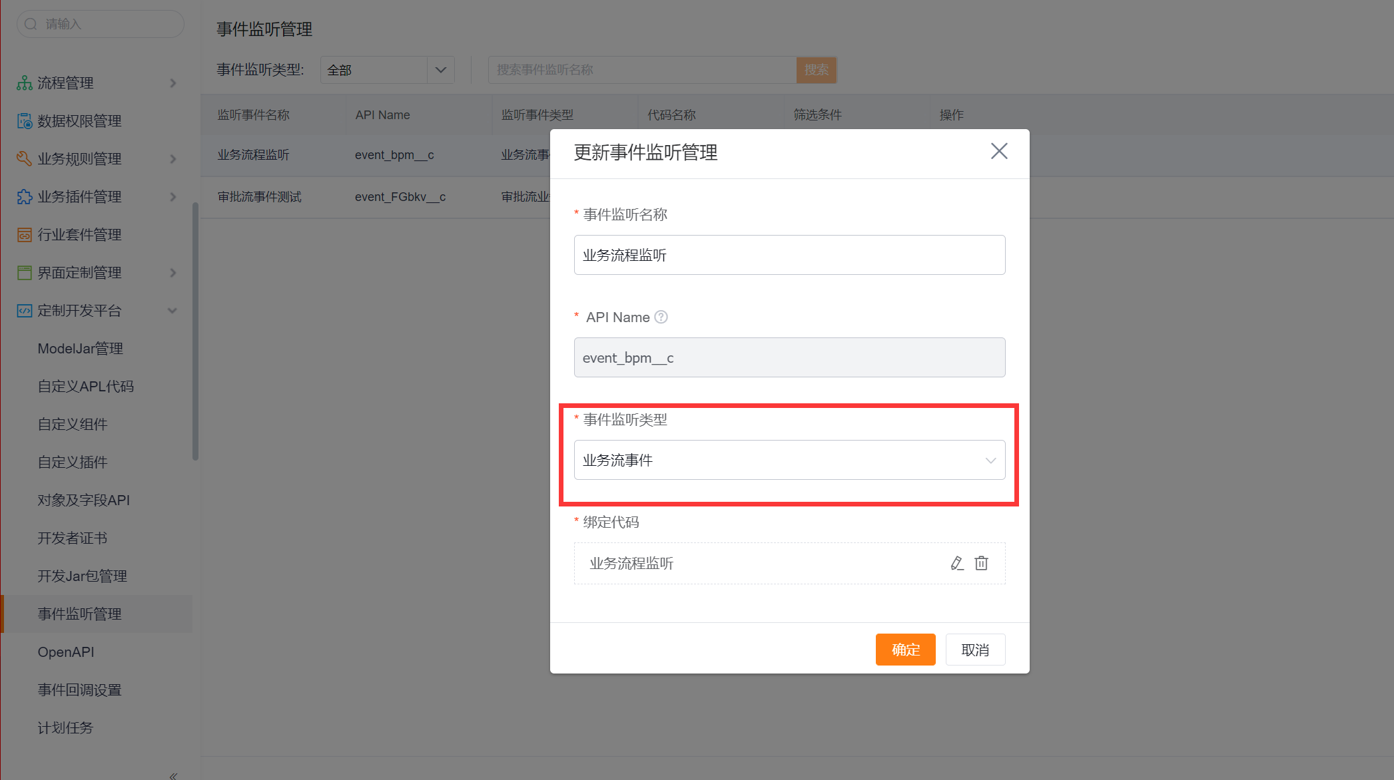Click the disabled API Name field
This screenshot has height=780, width=1394.
(789, 357)
